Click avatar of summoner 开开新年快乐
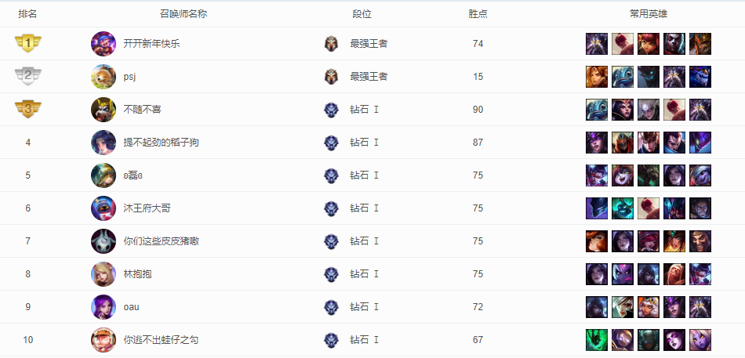745x358 pixels. (x=104, y=44)
